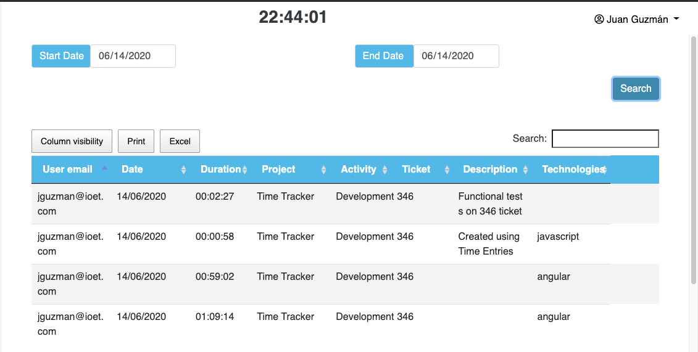This screenshot has width=698, height=352.
Task: Click angular in the 01:09:14 row
Action: [554, 316]
